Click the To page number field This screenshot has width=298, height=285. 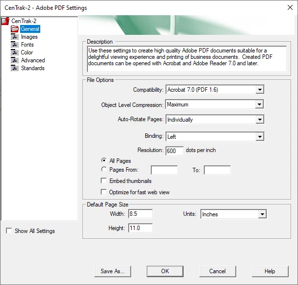pos(217,170)
